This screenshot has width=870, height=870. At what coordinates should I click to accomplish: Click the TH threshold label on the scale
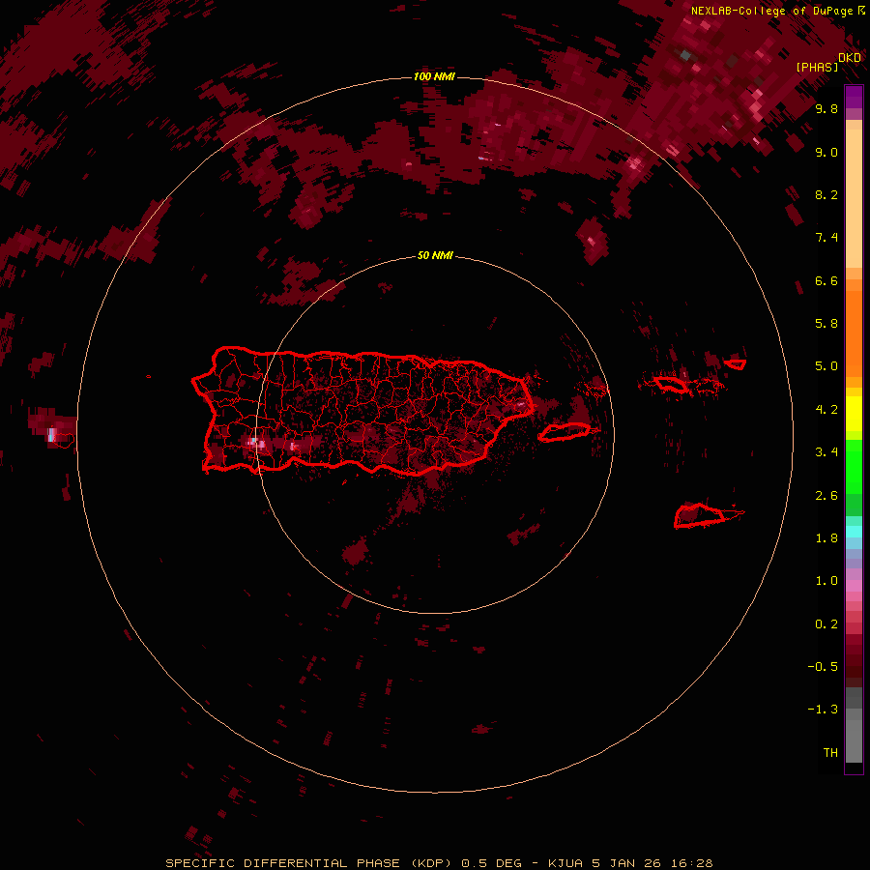tap(830, 753)
